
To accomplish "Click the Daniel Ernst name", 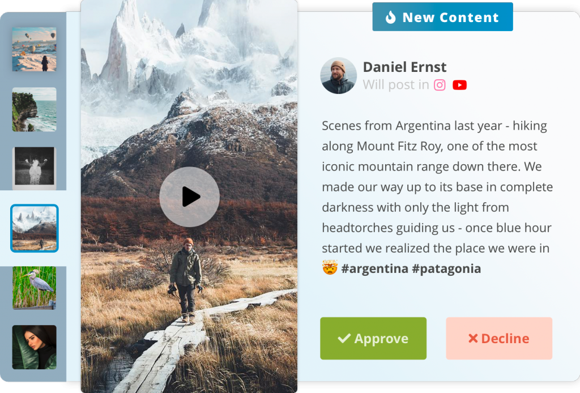I will [x=404, y=67].
